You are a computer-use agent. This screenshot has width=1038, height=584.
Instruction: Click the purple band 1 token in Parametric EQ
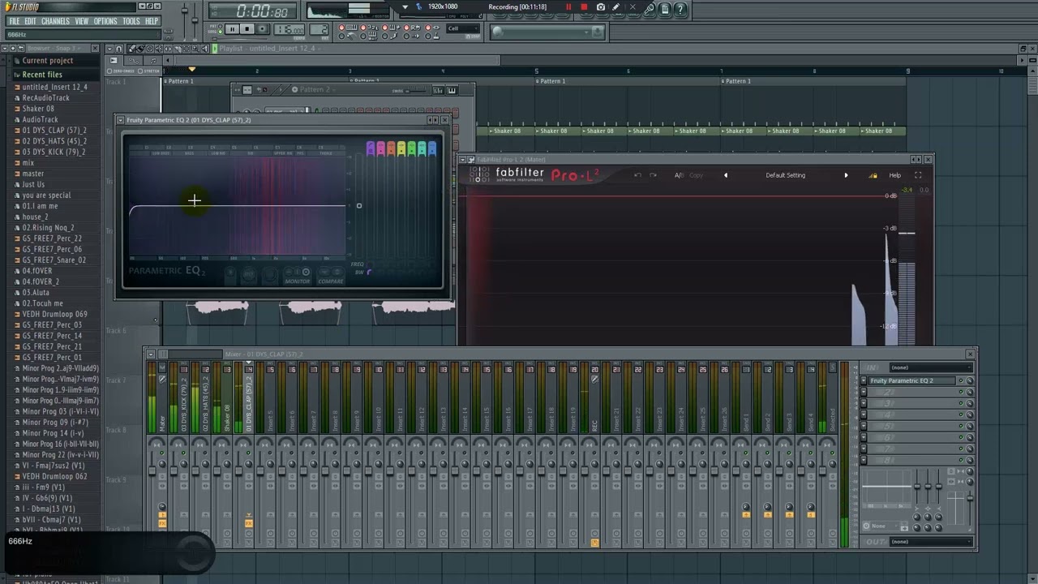click(371, 148)
